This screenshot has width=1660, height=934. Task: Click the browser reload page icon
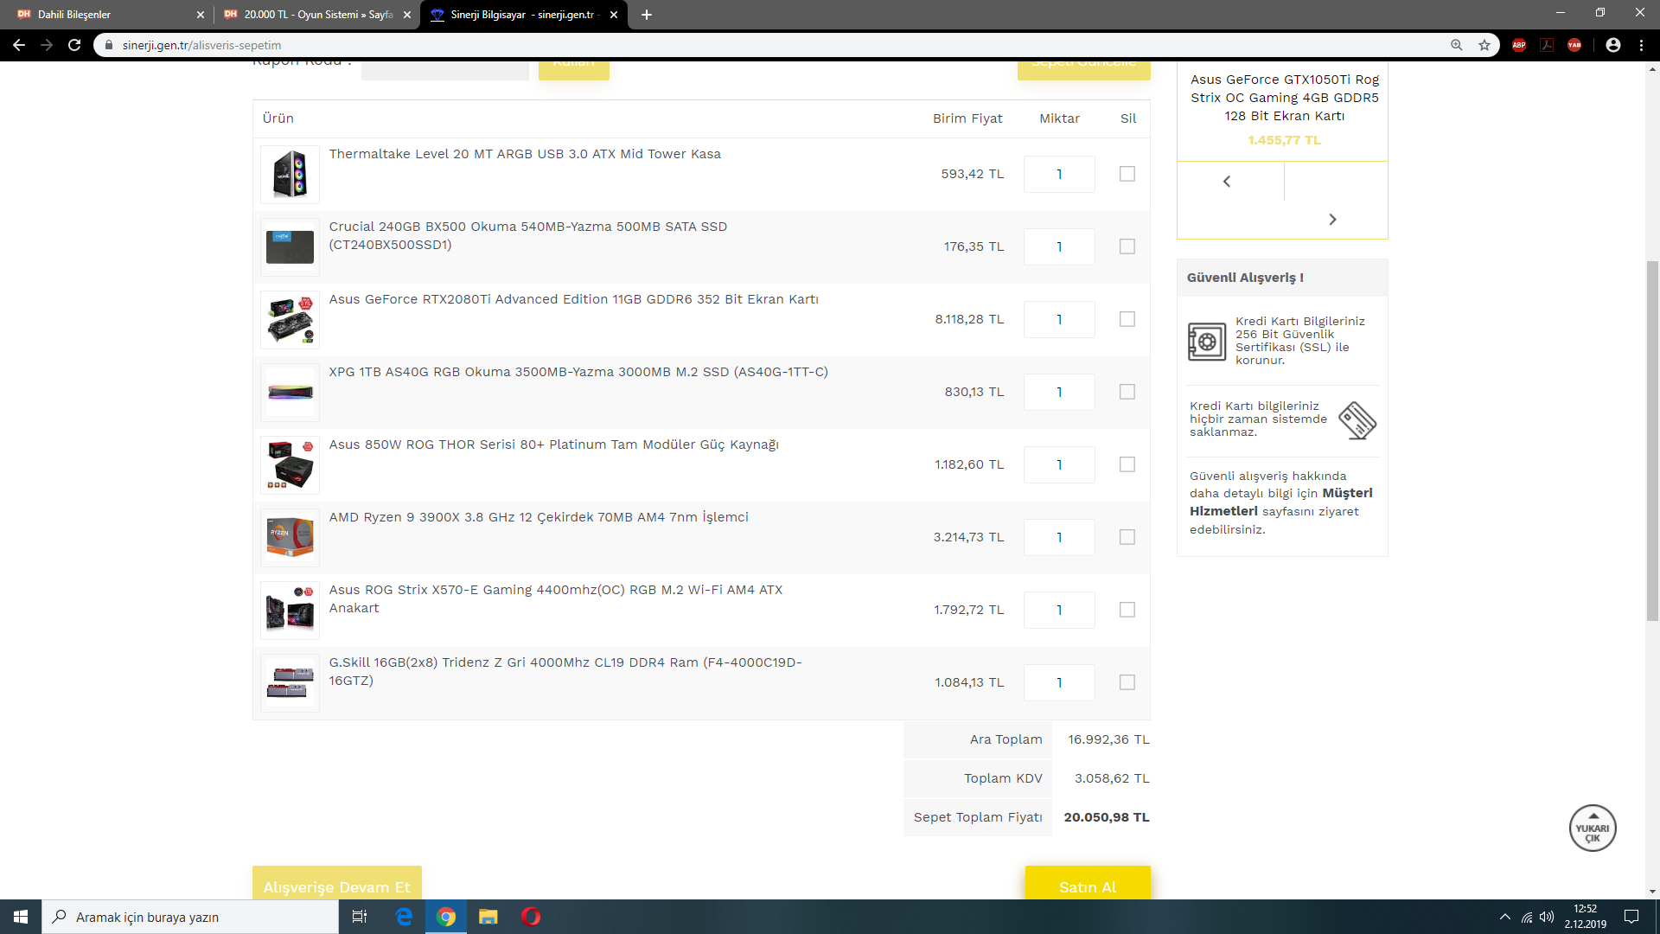pos(74,45)
